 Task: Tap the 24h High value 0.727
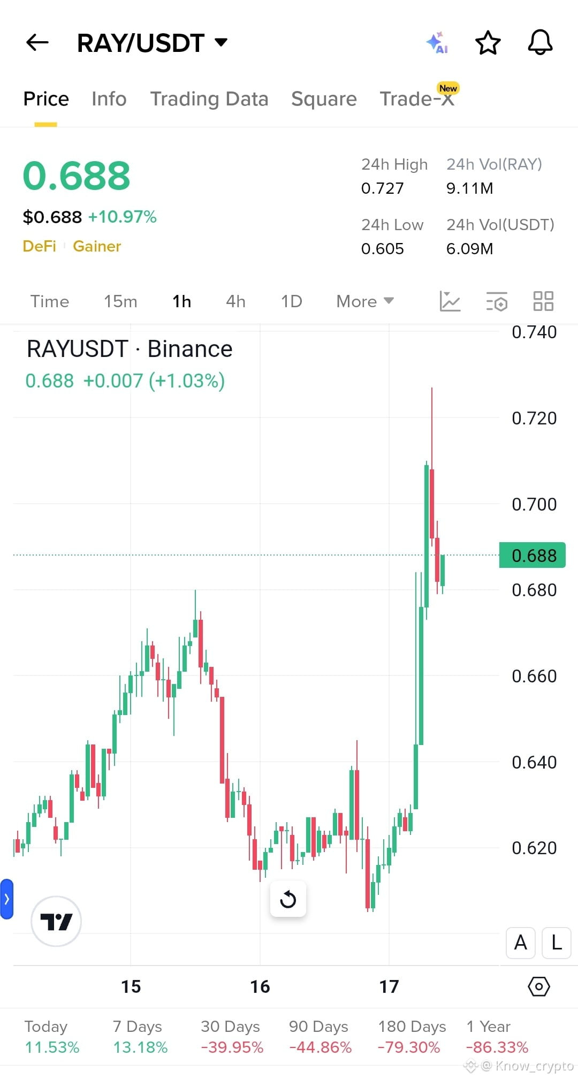pyautogui.click(x=382, y=188)
